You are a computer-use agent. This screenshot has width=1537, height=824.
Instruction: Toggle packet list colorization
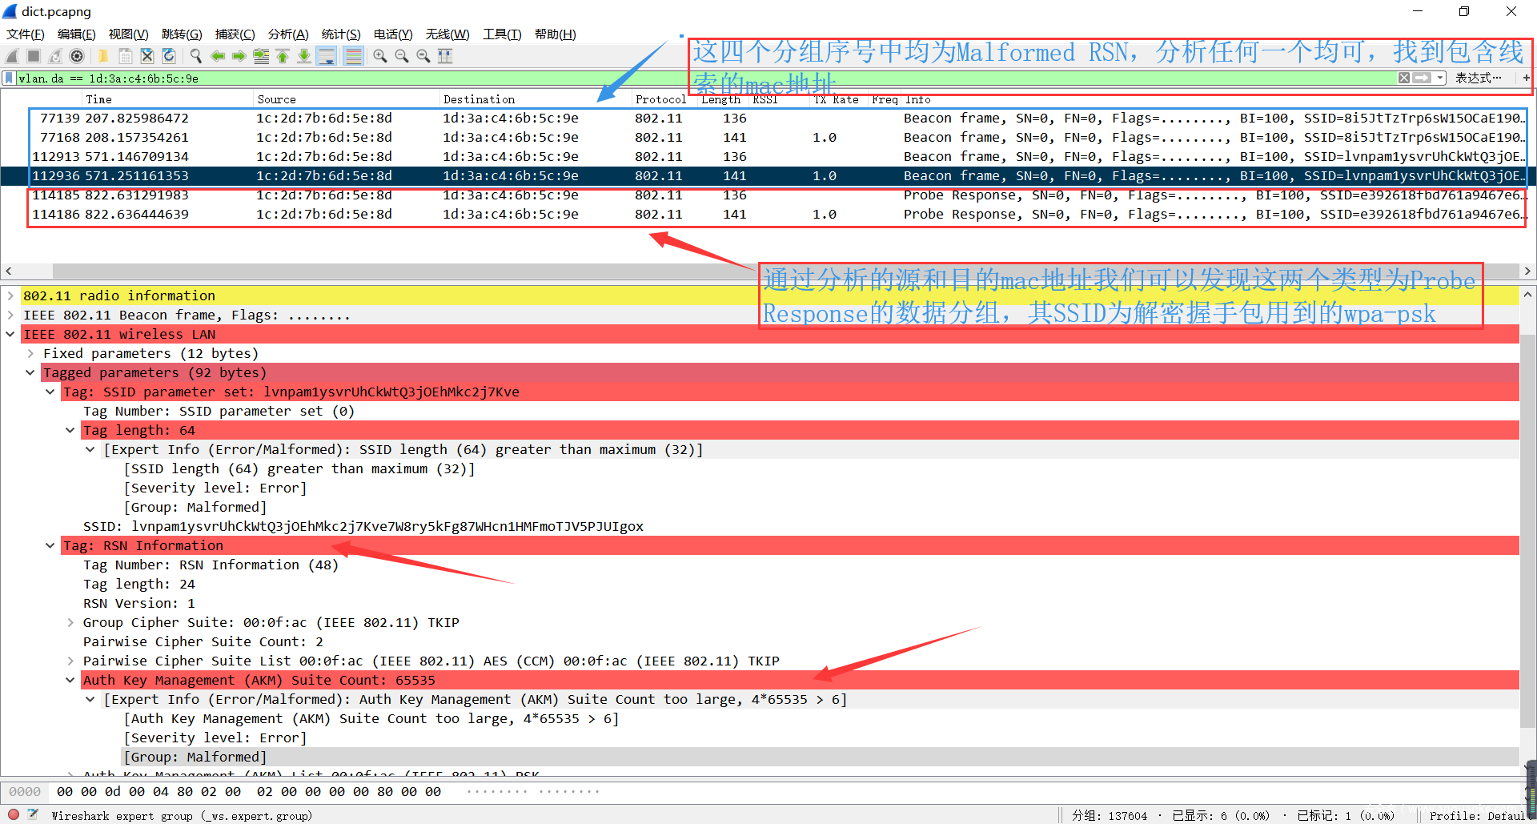click(353, 56)
